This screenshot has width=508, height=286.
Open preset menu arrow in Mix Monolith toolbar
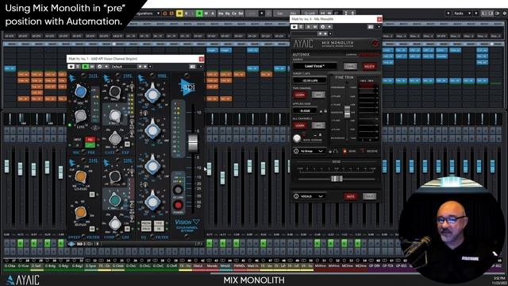tap(330, 33)
